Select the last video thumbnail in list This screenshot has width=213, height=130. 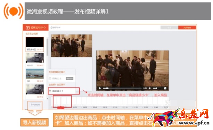[x=35, y=90]
